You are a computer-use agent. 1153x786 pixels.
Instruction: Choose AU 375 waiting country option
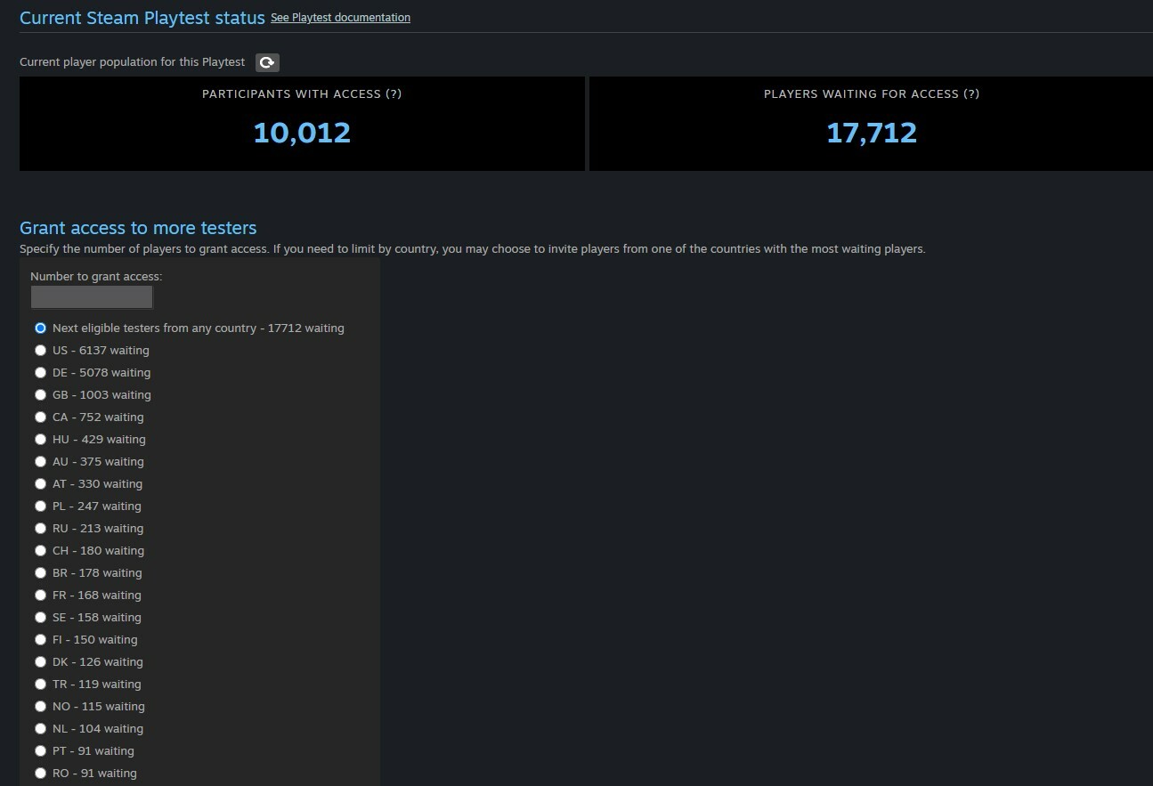[40, 462]
